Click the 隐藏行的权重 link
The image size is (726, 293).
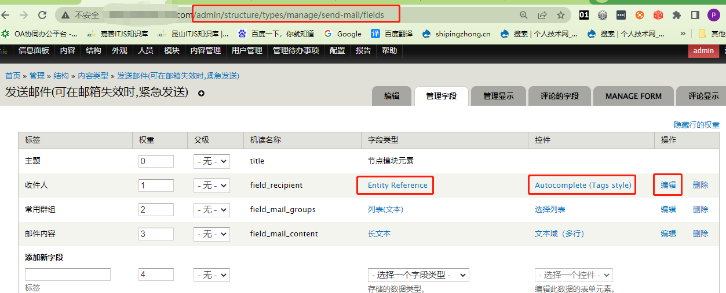click(x=696, y=125)
